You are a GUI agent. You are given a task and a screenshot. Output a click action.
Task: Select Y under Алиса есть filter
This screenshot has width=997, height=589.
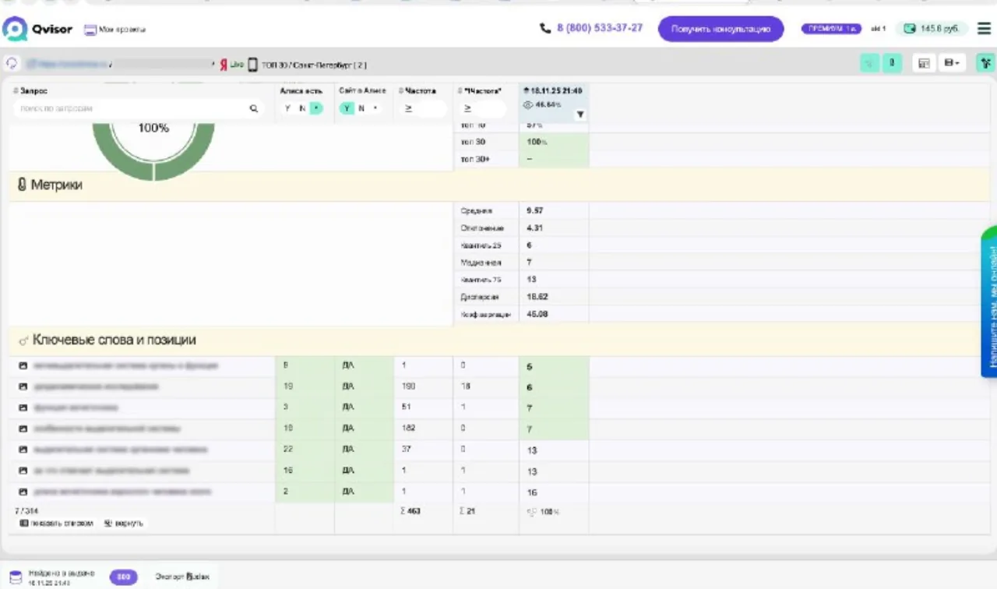[x=287, y=108]
